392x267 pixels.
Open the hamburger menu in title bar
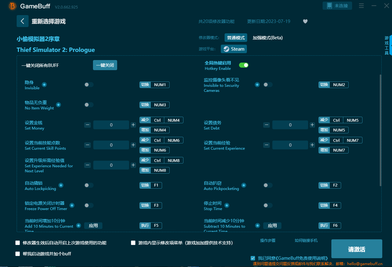point(361,6)
